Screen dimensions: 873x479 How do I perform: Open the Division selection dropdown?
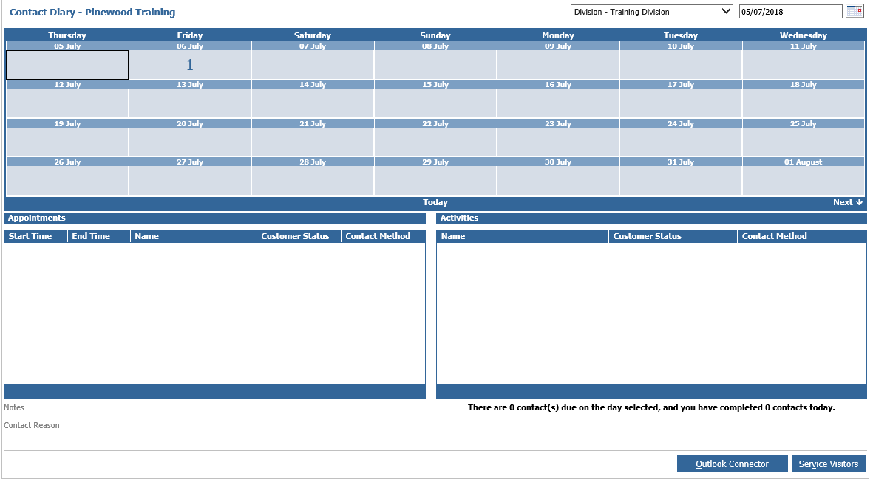pyautogui.click(x=650, y=11)
